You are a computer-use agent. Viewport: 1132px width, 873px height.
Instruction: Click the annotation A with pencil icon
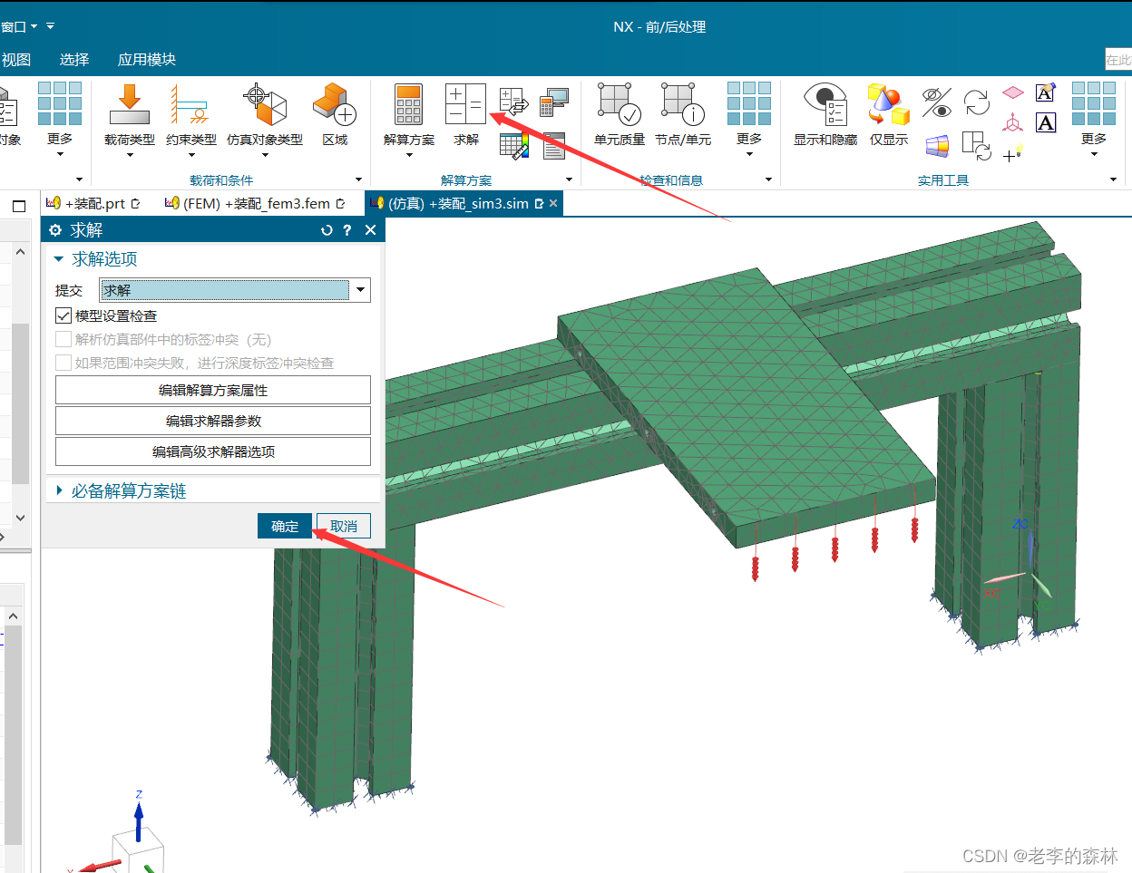point(1046,92)
